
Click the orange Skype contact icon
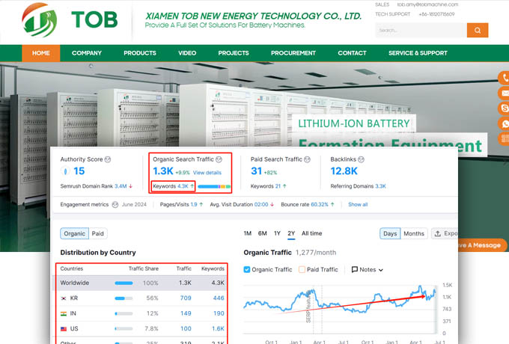pyautogui.click(x=504, y=108)
